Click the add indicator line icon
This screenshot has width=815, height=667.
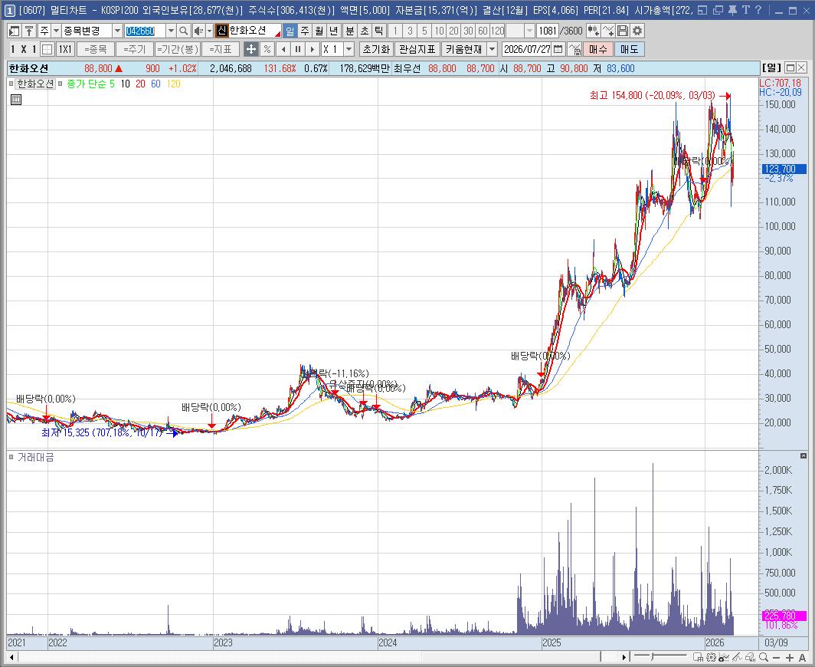pos(607,31)
